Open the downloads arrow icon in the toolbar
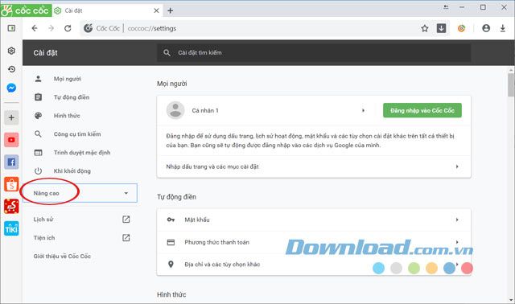Image resolution: width=515 pixels, height=304 pixels. [x=502, y=28]
